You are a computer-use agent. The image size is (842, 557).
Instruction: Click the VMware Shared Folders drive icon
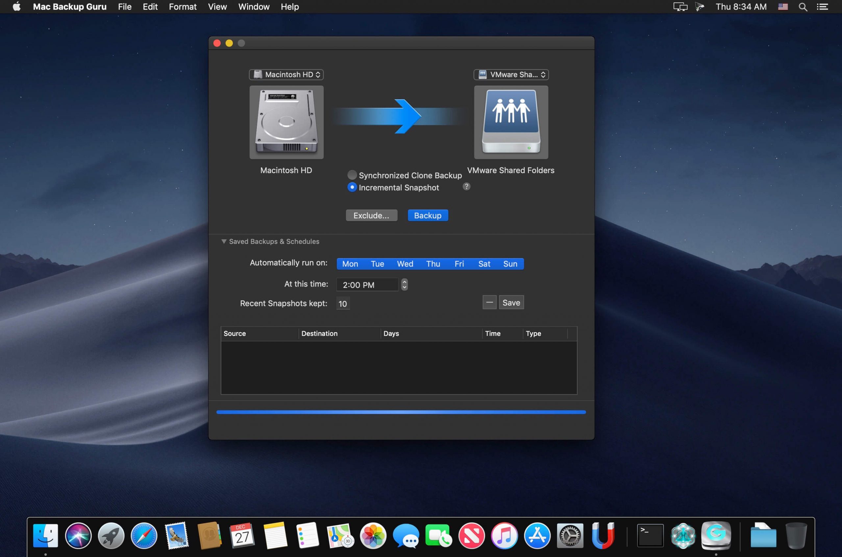click(511, 122)
